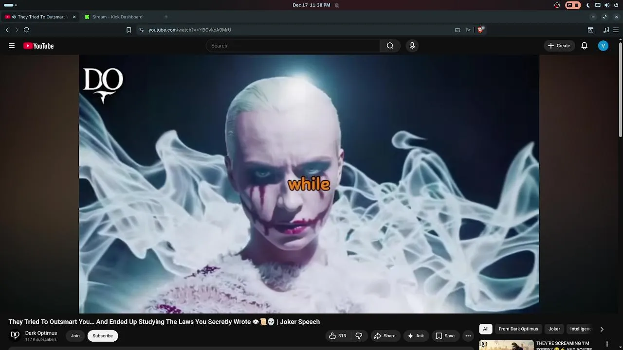623x350 pixels.
Task: Open THEY'RE SCREAMING I'M SORRY video title
Action: pyautogui.click(x=563, y=346)
